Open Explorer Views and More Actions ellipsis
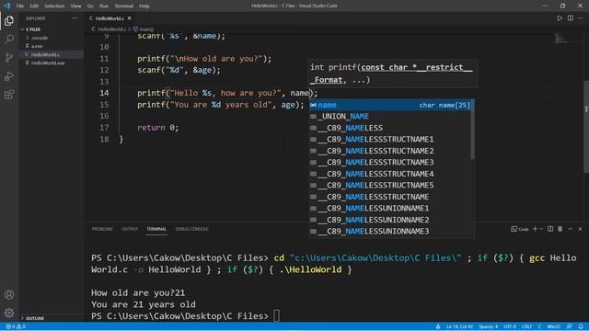 click(75, 18)
